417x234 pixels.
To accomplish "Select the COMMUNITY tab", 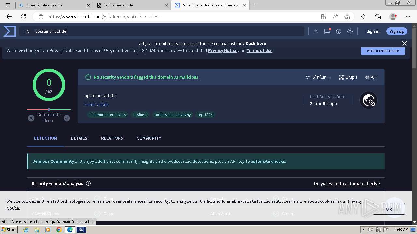I will pos(149,138).
